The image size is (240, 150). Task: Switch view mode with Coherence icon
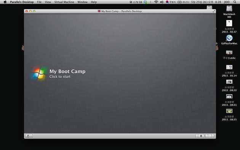(x=208, y=136)
